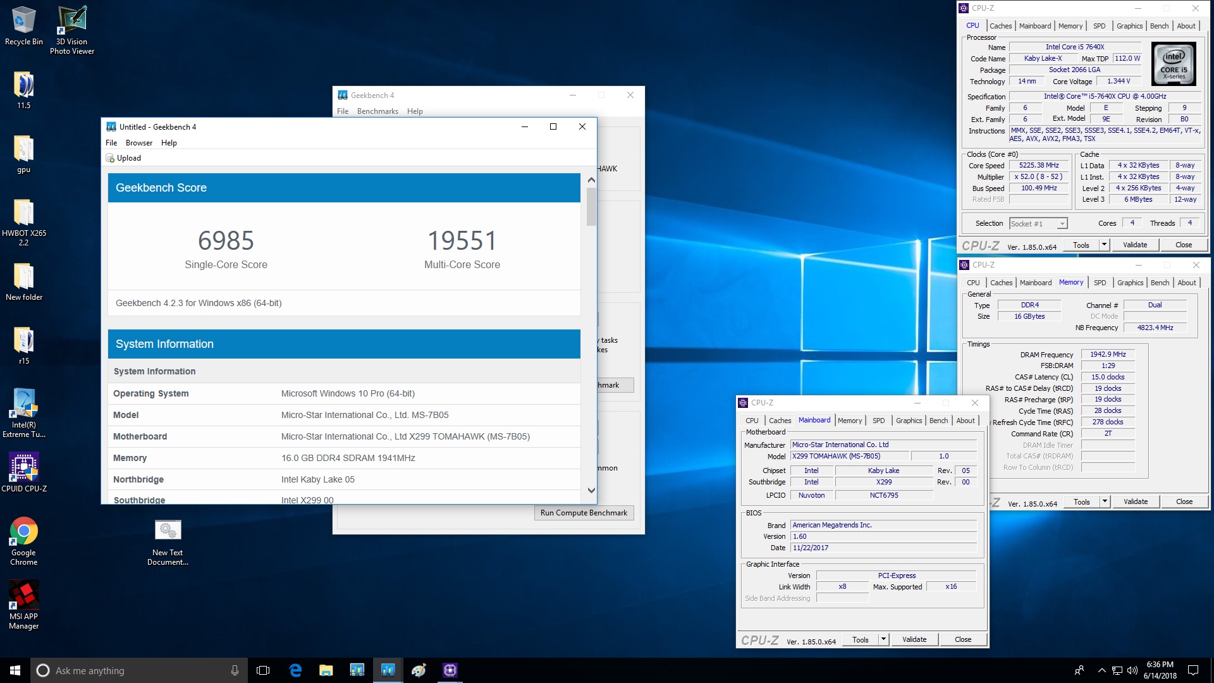Select the 11.5 folder on desktop

pos(23,90)
